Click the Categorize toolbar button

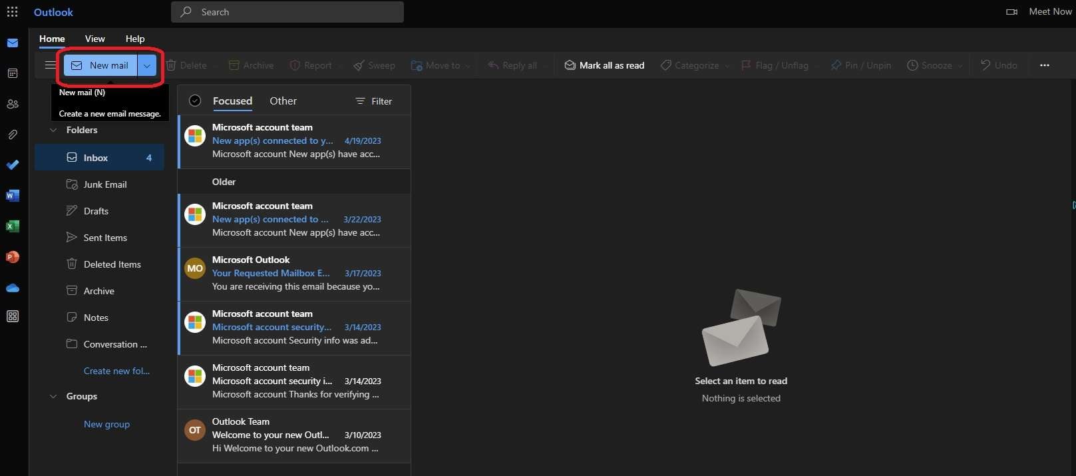[689, 65]
